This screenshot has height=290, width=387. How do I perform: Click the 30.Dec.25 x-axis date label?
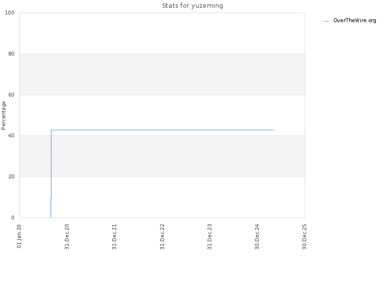coord(304,236)
